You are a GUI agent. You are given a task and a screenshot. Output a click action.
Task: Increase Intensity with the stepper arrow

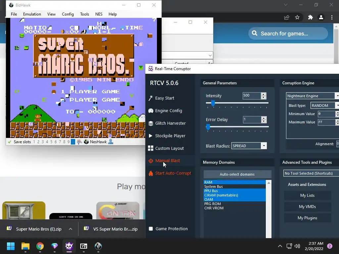(x=264, y=94)
